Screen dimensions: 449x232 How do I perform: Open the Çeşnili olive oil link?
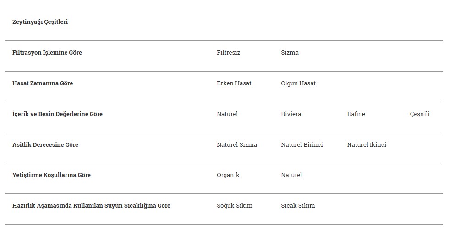pos(420,114)
